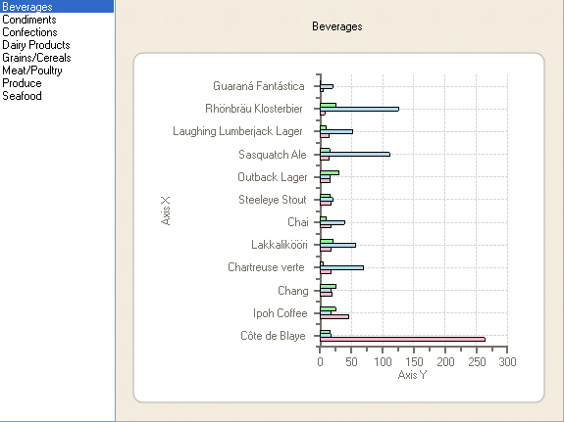Click the Sasquatch Ale axis label
The width and height of the screenshot is (564, 422).
[273, 155]
